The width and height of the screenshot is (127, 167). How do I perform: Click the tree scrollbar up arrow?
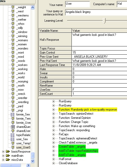point(33,7)
